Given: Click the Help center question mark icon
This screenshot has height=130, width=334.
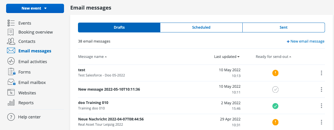Looking at the screenshot, I should pos(11,117).
